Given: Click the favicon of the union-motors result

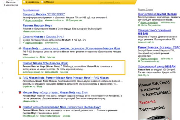Looking at the screenshot, I should [20, 48].
